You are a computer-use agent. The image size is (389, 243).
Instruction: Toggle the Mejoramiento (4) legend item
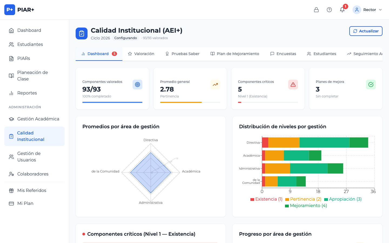pos(306,205)
